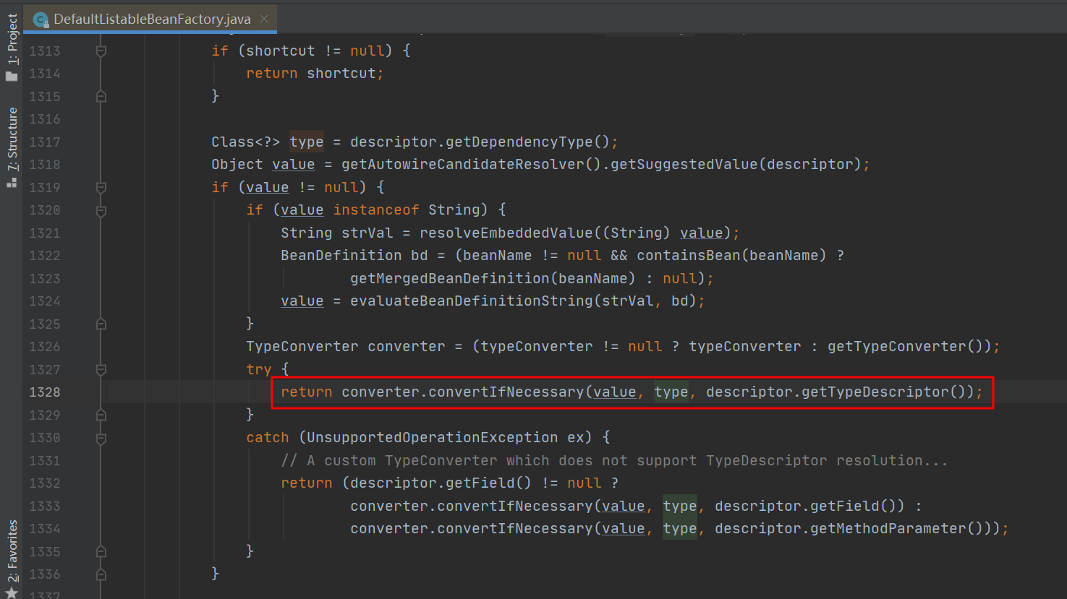Select the DefaultListableBeanFactory.java editor tab
This screenshot has width=1067, height=599.
click(150, 19)
